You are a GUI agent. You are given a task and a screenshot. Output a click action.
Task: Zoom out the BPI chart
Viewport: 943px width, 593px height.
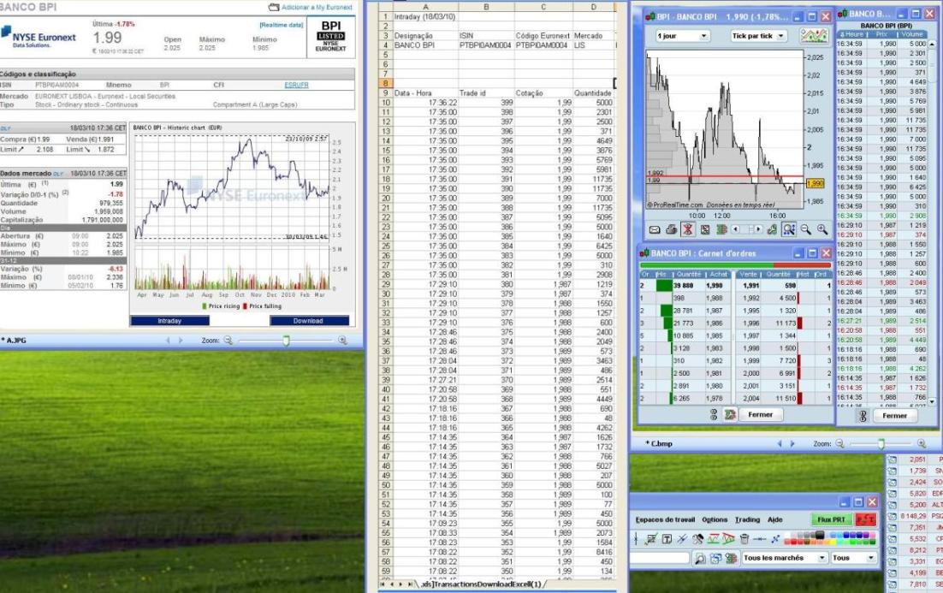pyautogui.click(x=806, y=229)
